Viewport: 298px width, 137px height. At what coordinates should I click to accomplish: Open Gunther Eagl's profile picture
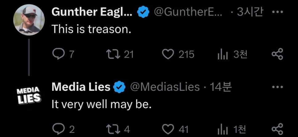29,20
